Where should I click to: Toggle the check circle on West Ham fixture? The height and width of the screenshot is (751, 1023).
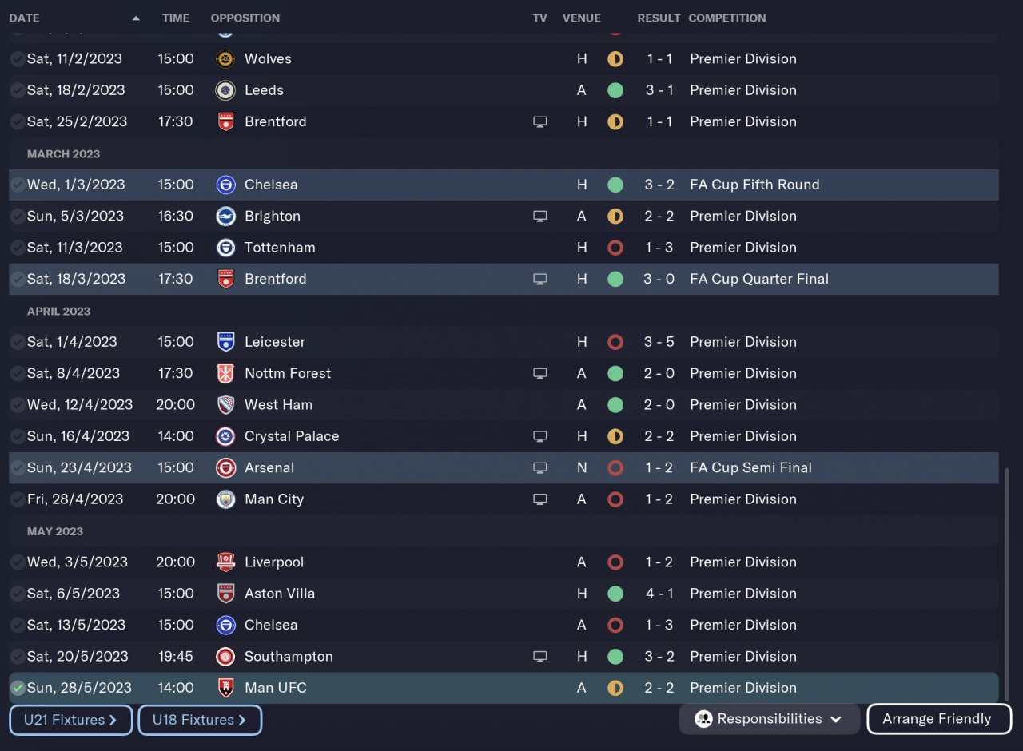(x=18, y=405)
